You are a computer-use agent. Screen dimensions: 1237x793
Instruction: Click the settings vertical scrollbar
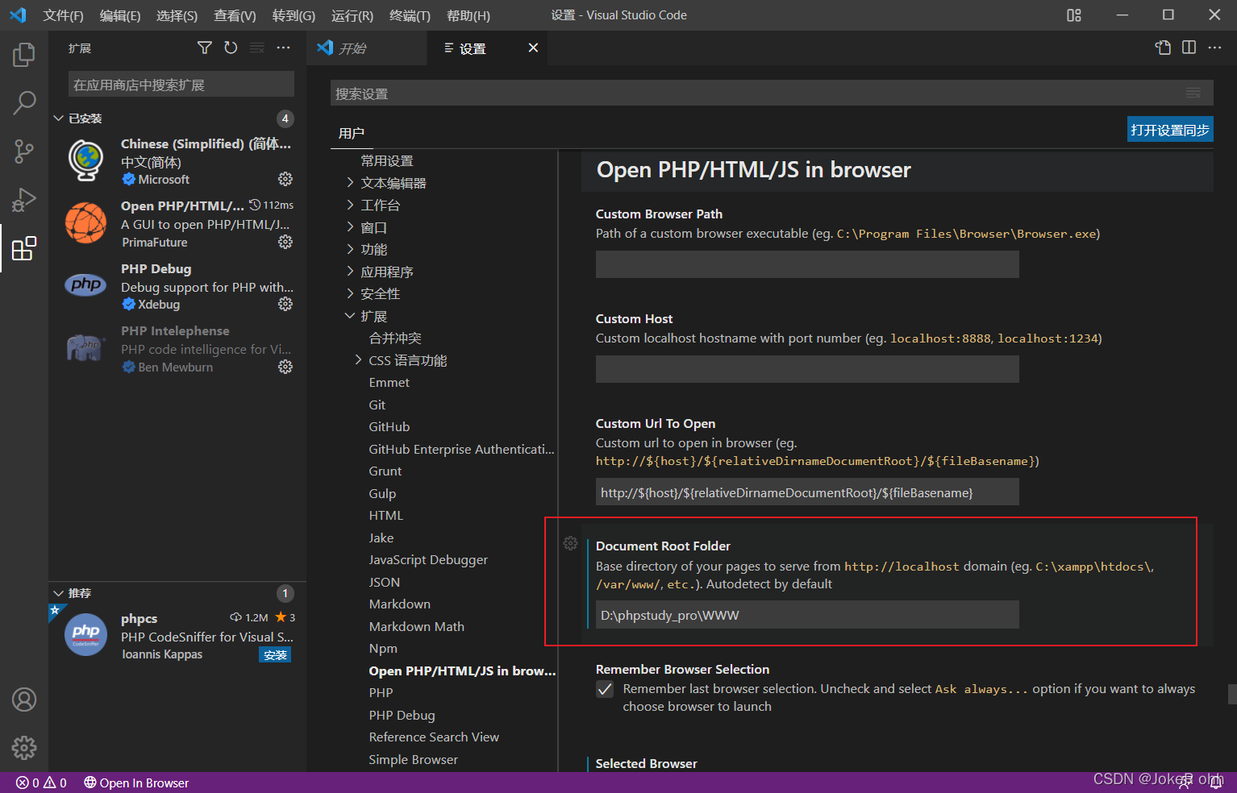(1232, 694)
